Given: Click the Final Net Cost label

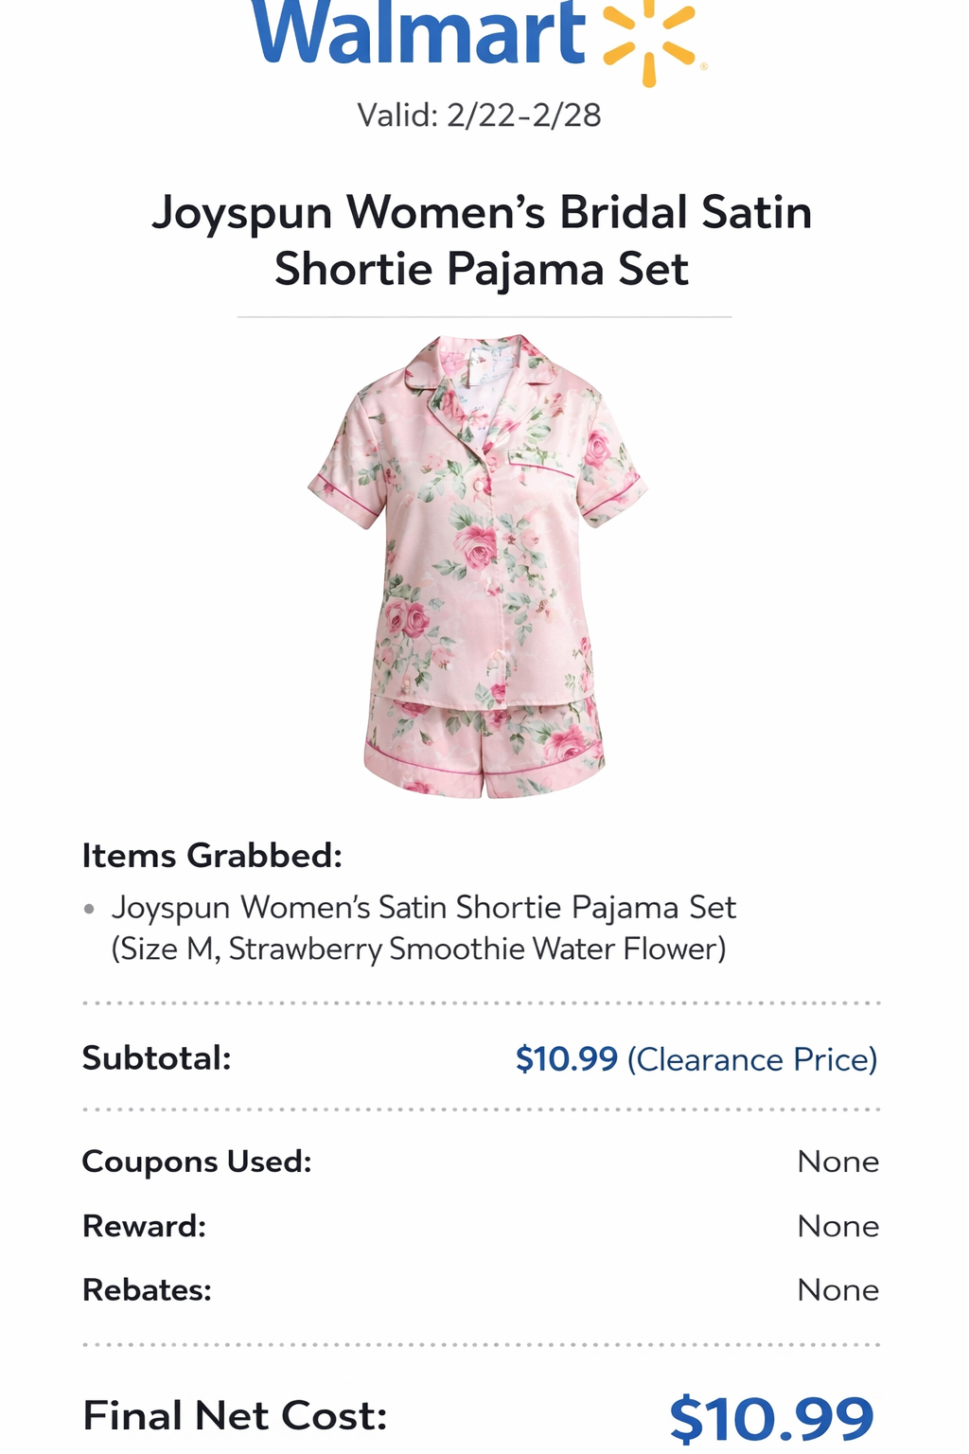Looking at the screenshot, I should (x=235, y=1416).
